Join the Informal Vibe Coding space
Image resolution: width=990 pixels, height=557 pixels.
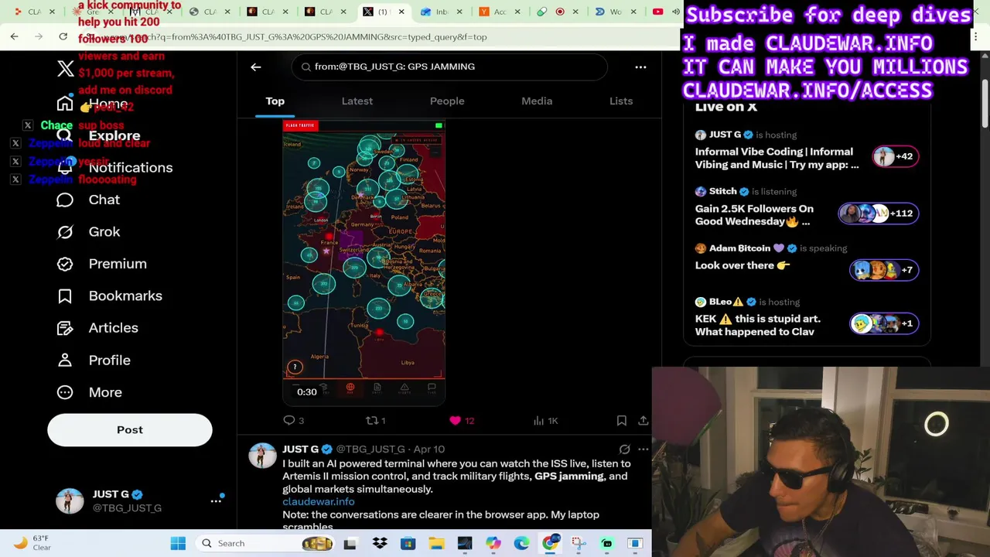(x=807, y=152)
